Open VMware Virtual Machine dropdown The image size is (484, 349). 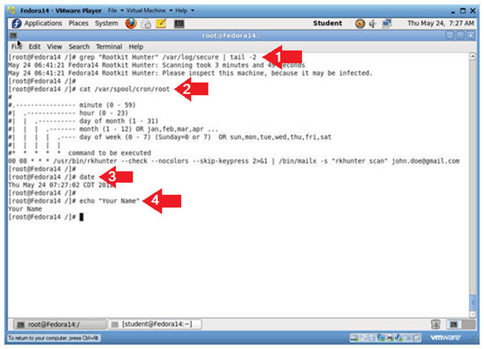pos(149,11)
